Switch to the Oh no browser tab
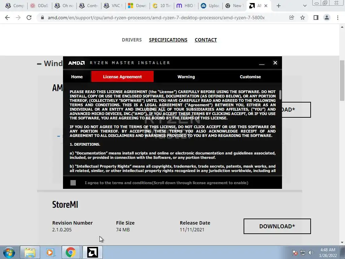The width and height of the screenshot is (345, 259). (64, 6)
